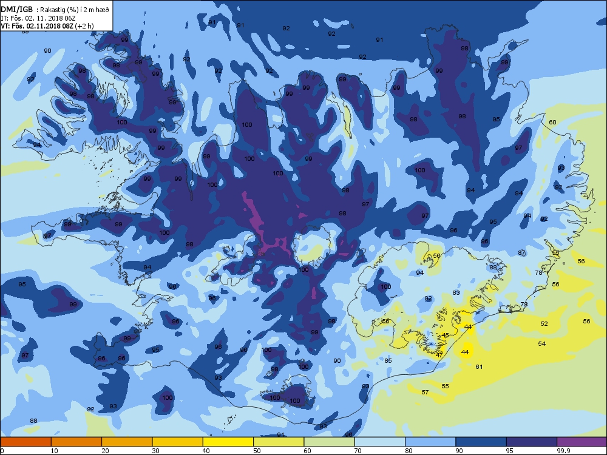
Task: Click the legend scale label 80
Action: pyautogui.click(x=409, y=450)
